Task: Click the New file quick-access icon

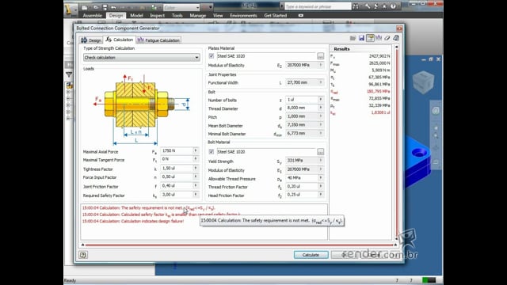Action: pos(85,7)
